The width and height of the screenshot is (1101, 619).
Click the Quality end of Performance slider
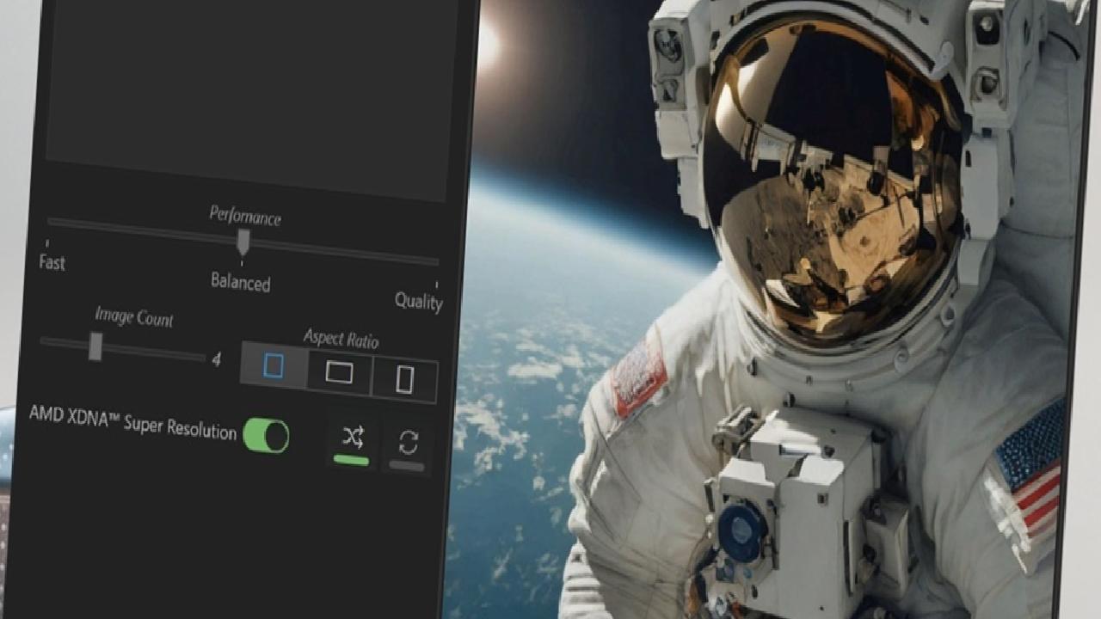(436, 284)
